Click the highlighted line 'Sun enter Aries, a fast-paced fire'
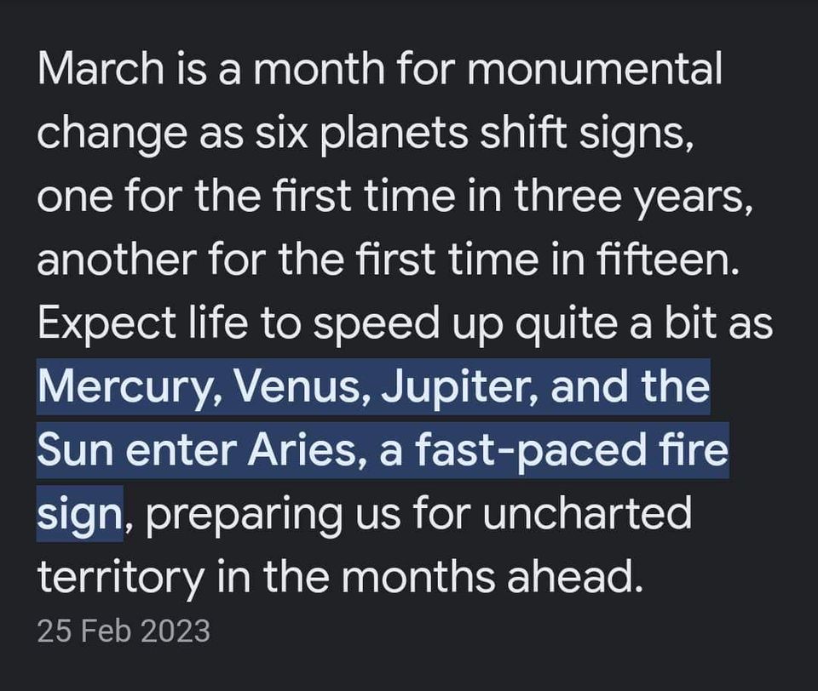Image resolution: width=818 pixels, height=691 pixels. tap(383, 451)
